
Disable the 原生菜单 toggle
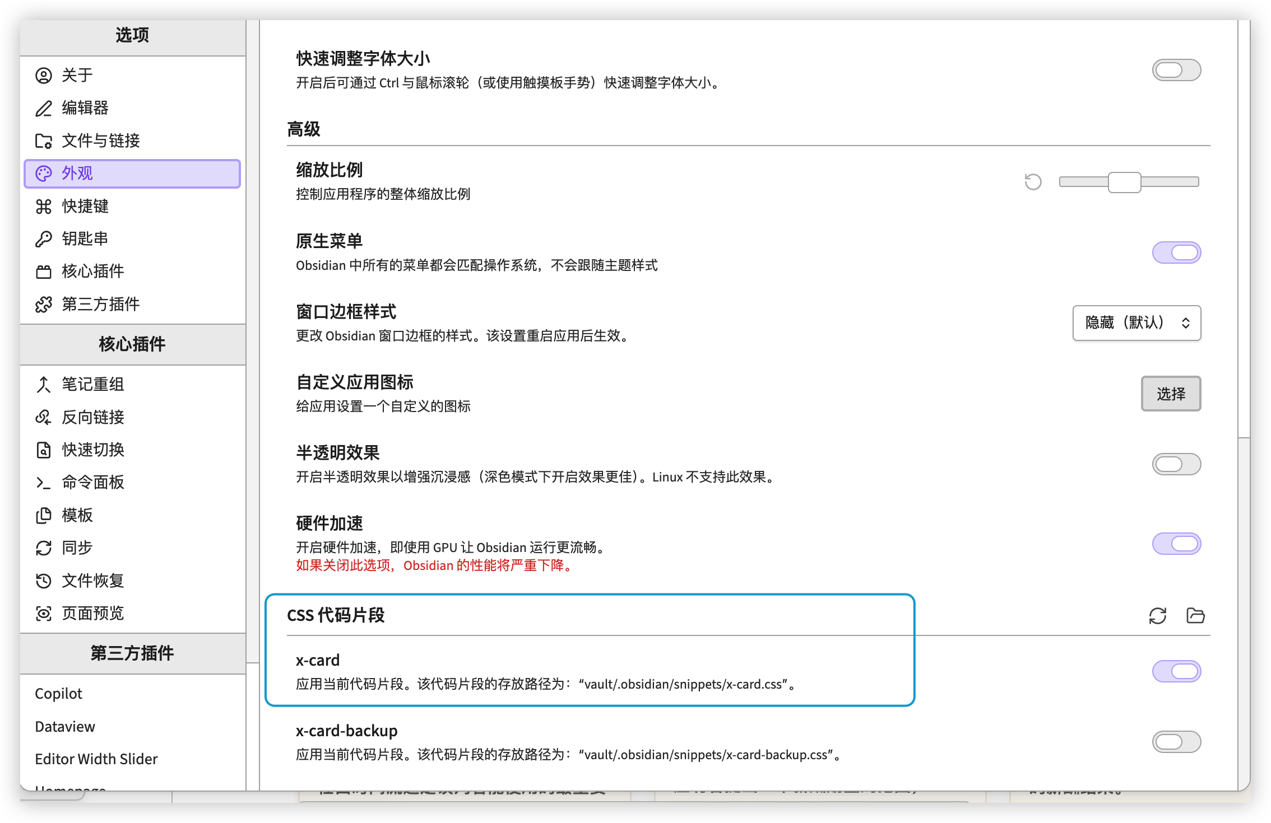[x=1176, y=253]
